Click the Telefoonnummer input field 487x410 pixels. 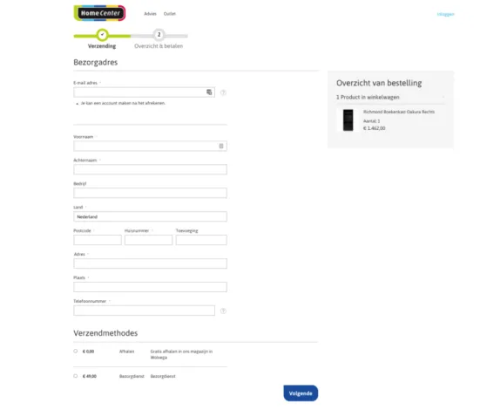[x=144, y=311]
